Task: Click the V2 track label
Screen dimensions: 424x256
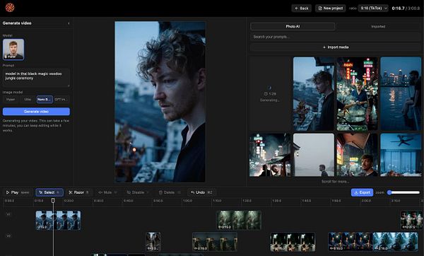Action: tap(8, 236)
